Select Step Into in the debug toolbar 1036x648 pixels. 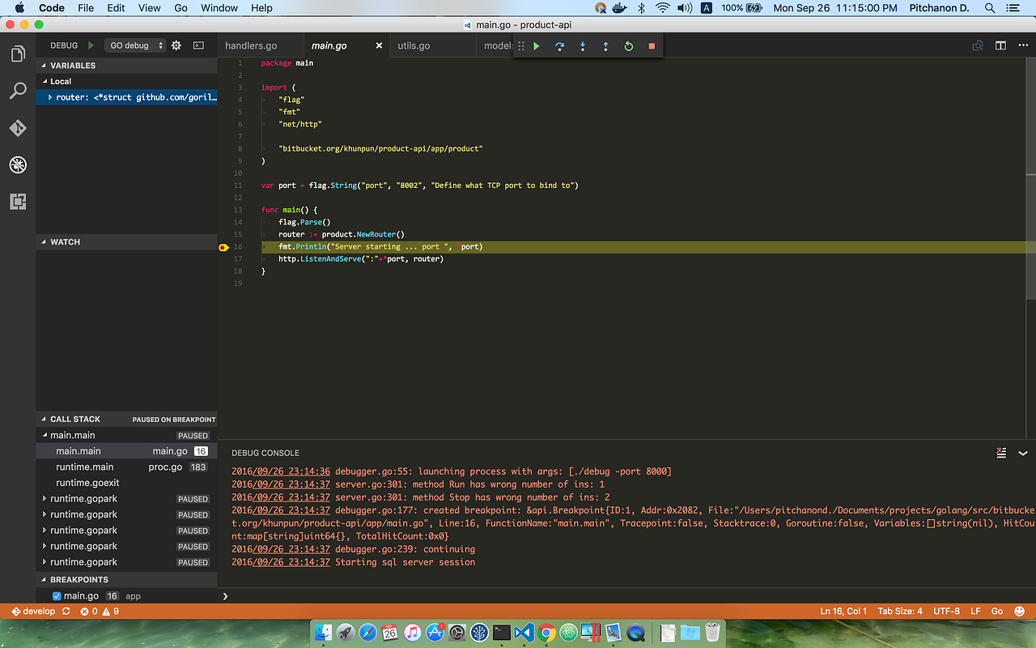(x=582, y=46)
